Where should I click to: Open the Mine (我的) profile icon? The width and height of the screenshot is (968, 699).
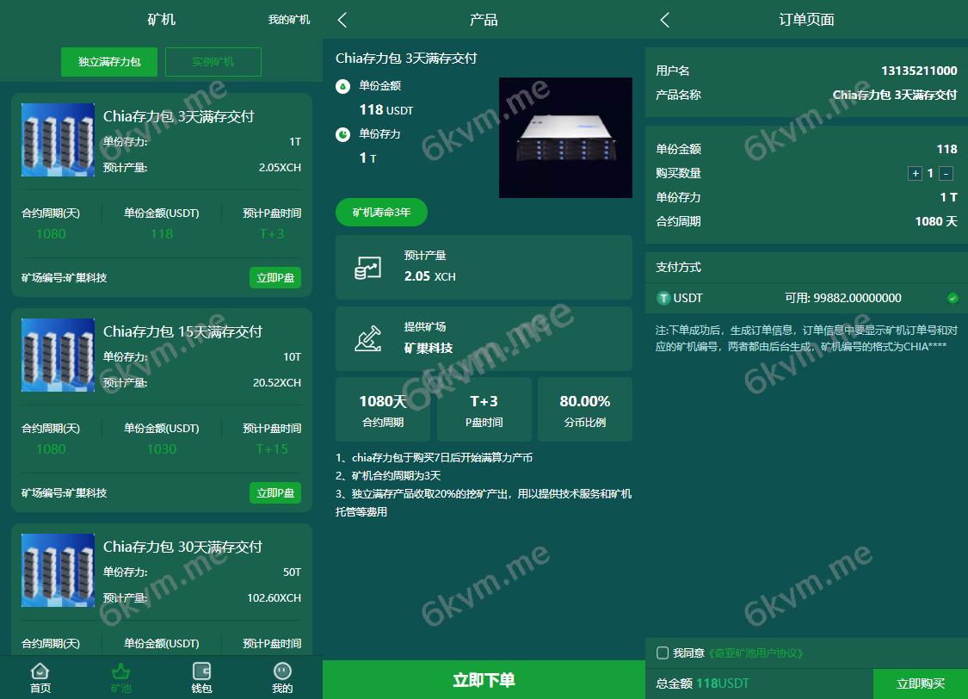point(282,671)
